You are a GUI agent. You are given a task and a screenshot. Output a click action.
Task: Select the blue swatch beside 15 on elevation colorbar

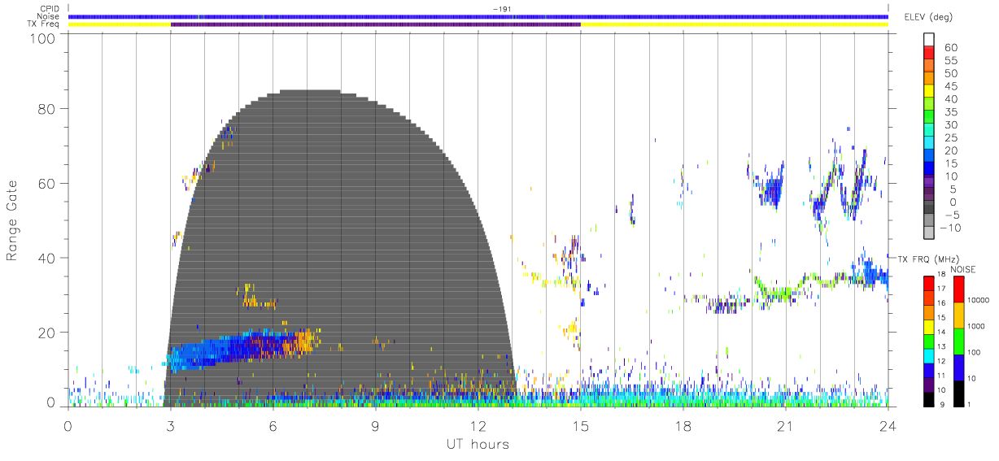pos(930,168)
